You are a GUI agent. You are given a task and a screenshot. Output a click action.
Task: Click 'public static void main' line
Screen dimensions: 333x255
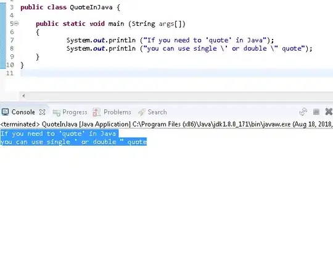point(110,23)
